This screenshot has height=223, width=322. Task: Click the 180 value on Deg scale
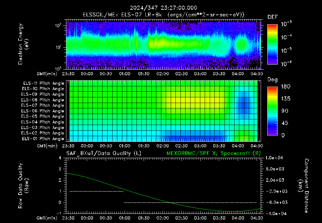coord(286,87)
